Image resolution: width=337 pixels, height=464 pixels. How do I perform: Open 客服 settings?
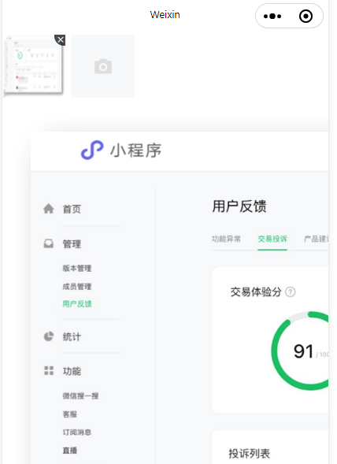70,414
